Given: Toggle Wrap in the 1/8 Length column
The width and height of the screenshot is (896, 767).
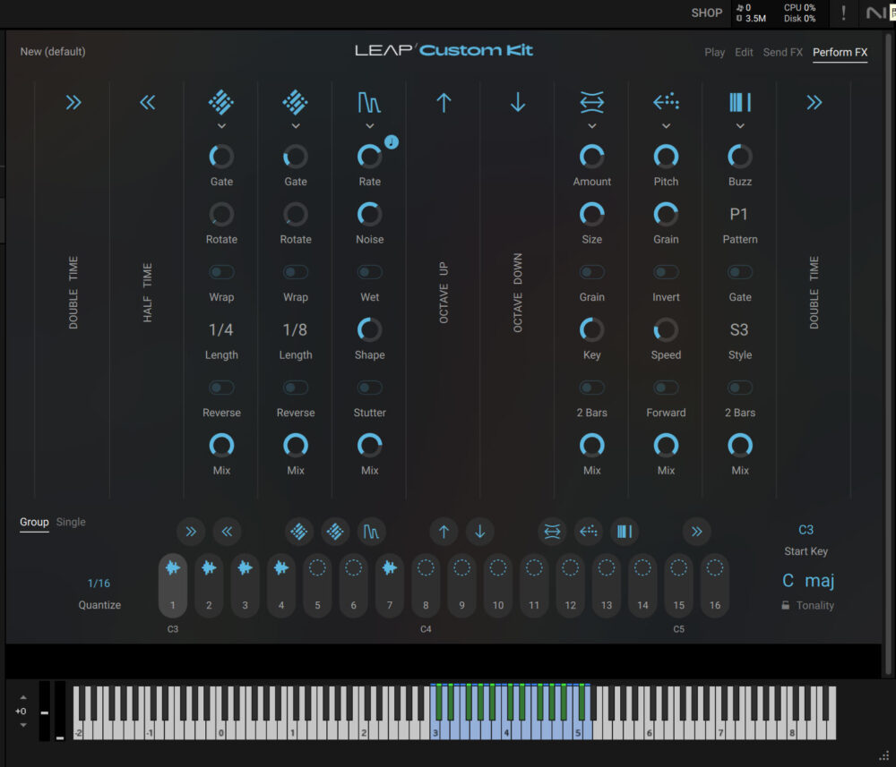Looking at the screenshot, I should (296, 272).
